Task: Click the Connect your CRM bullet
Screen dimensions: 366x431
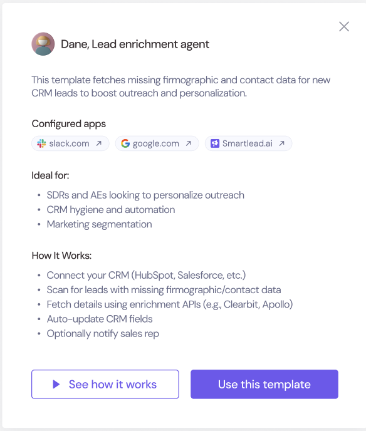Action: click(146, 275)
